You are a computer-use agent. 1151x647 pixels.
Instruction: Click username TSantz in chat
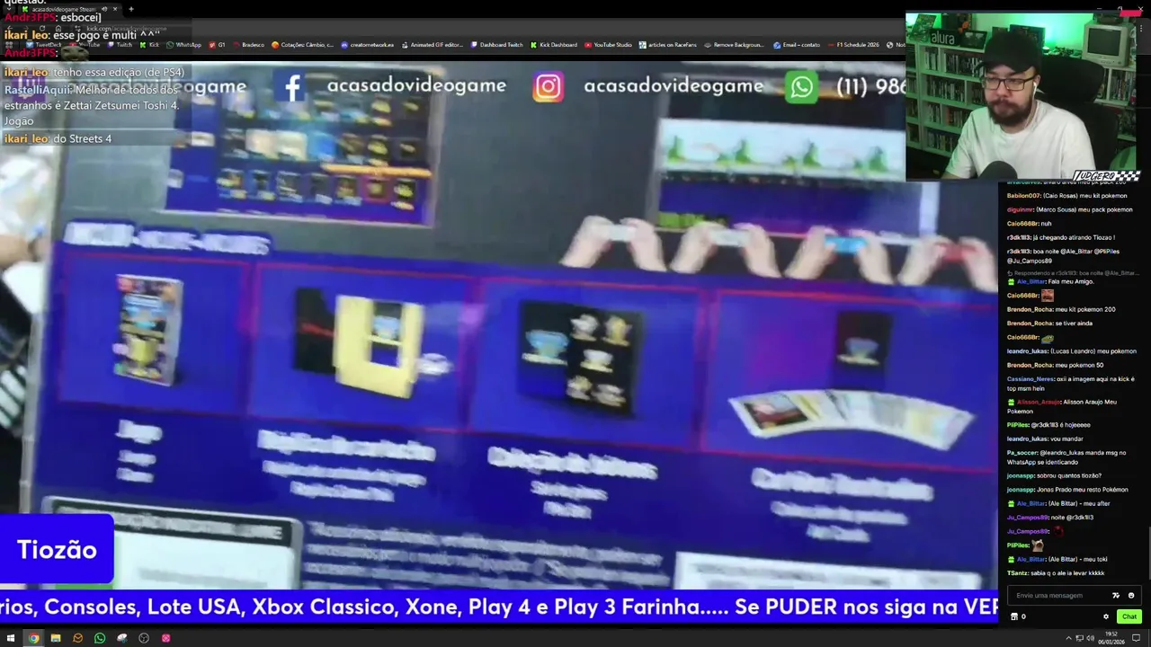pyautogui.click(x=1017, y=573)
